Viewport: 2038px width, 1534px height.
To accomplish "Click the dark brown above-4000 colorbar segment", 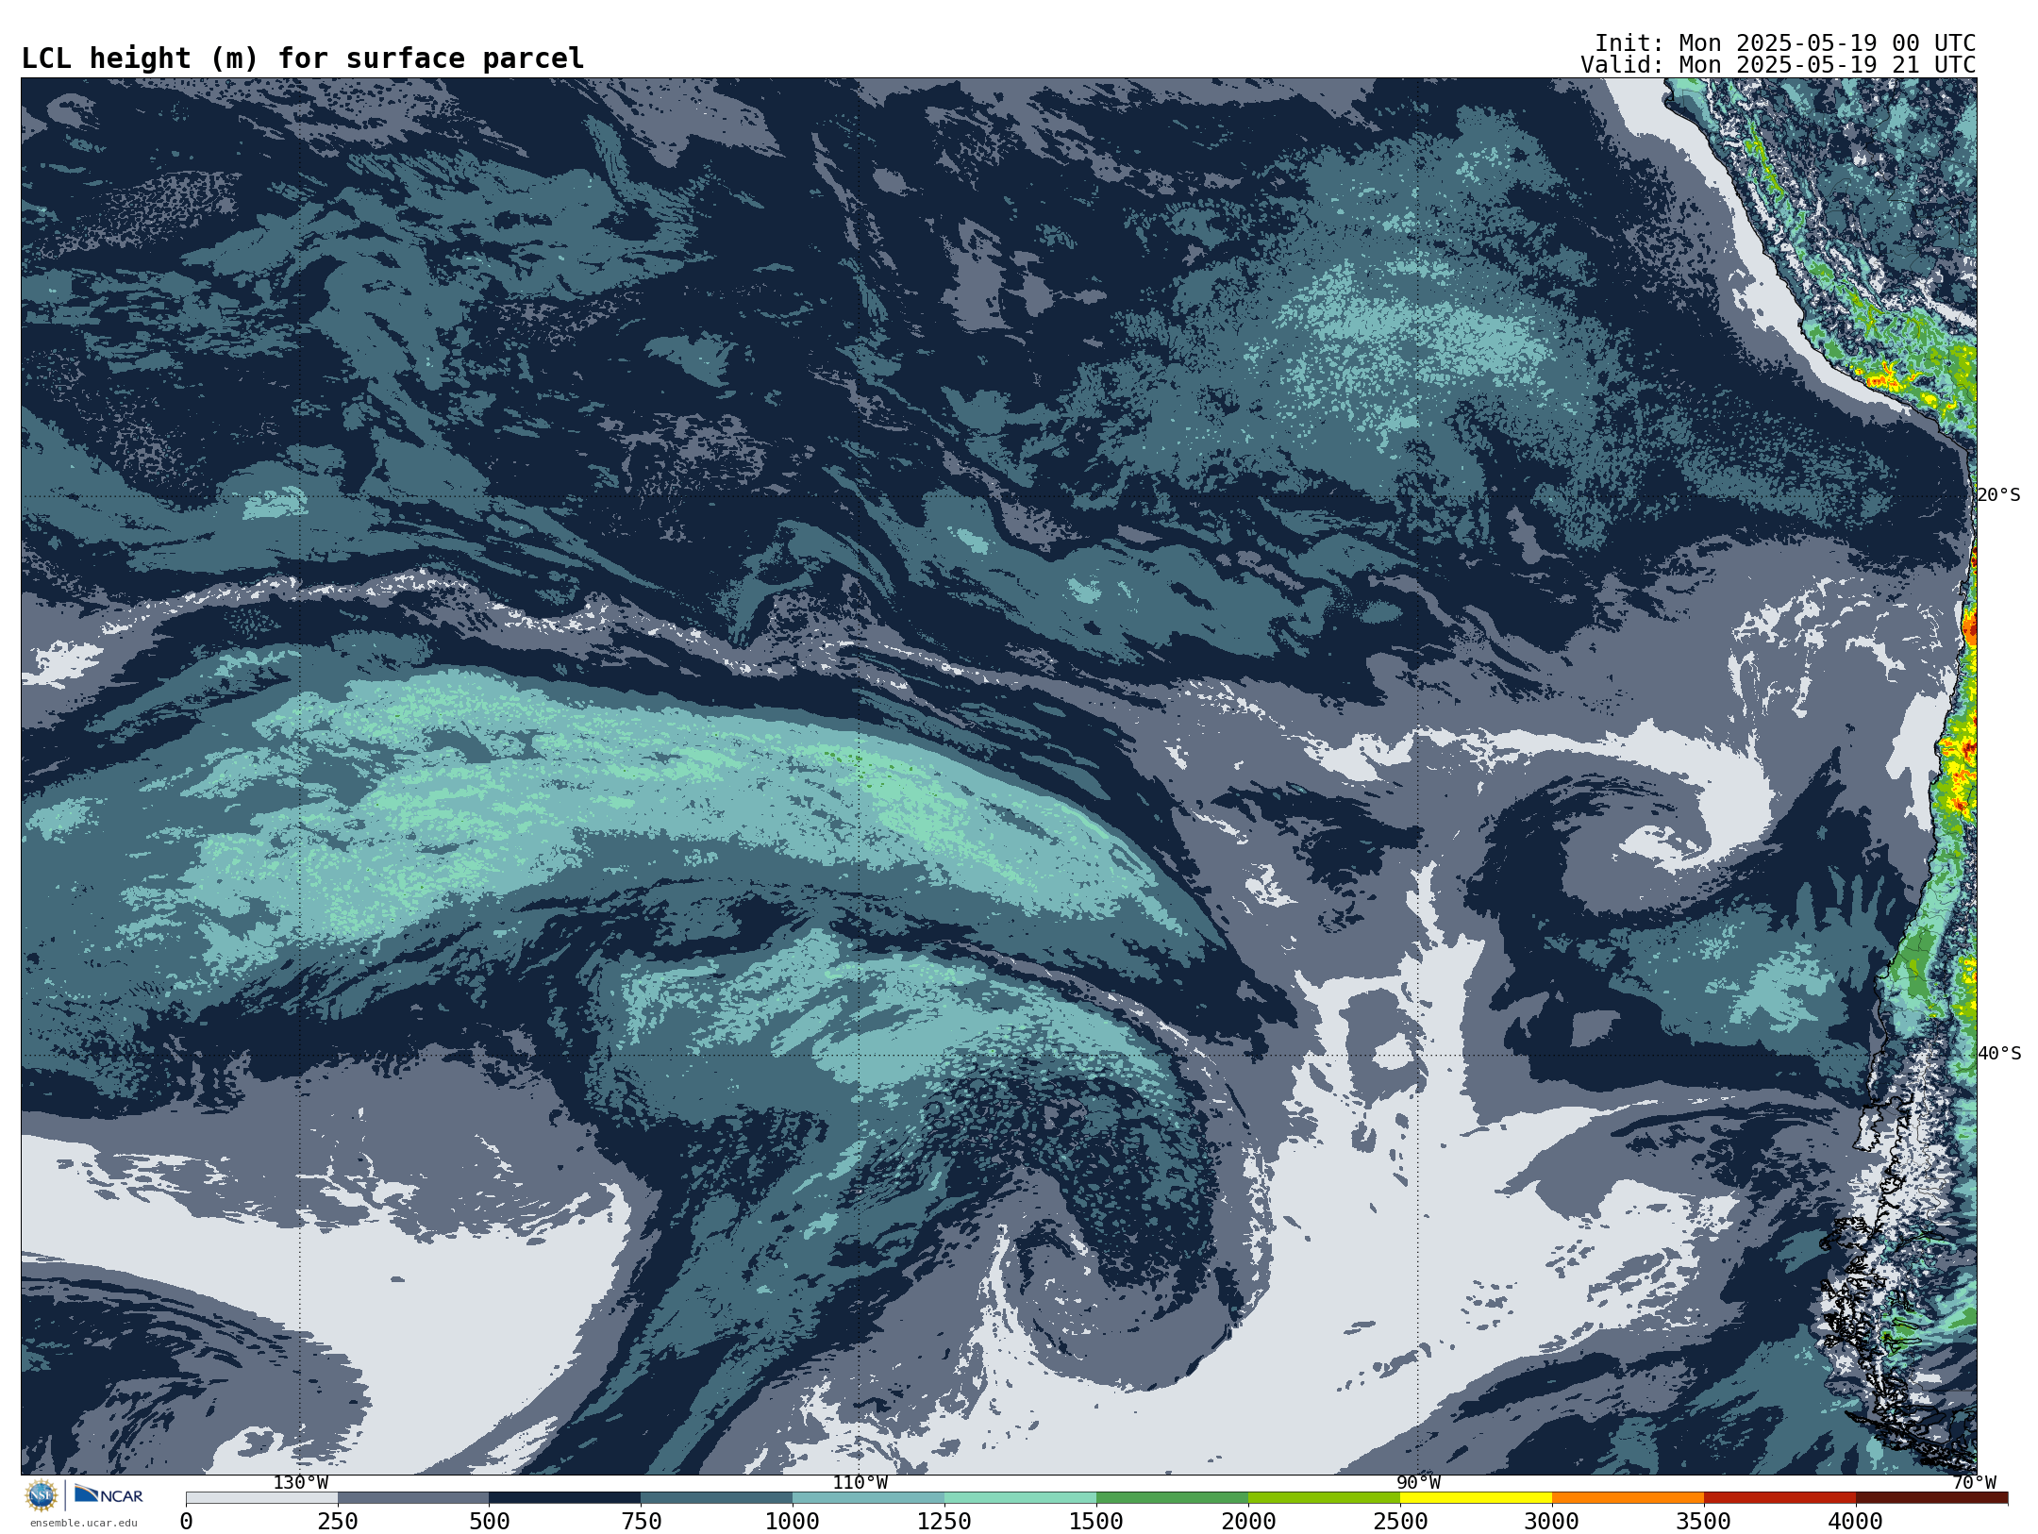I will (1932, 1498).
